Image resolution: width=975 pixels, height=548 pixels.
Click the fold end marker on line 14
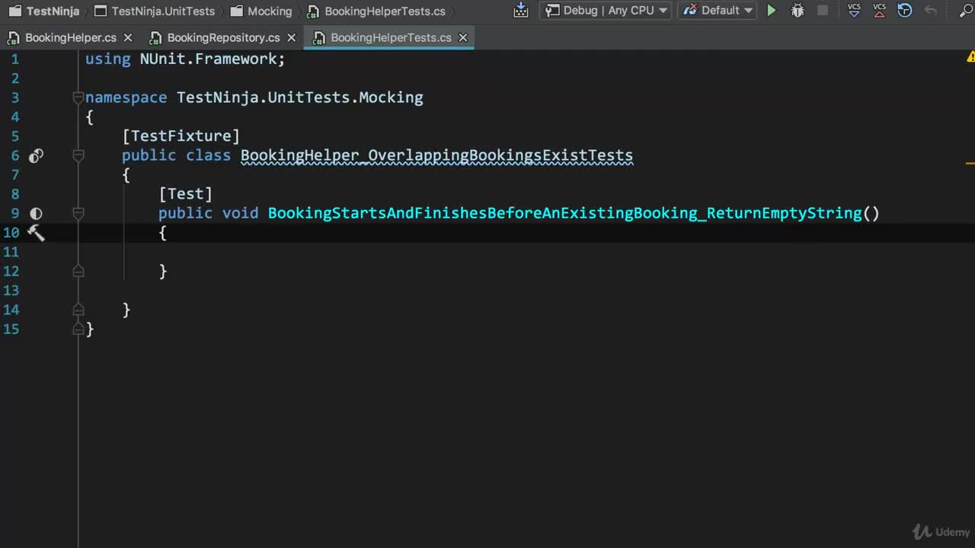coord(78,310)
